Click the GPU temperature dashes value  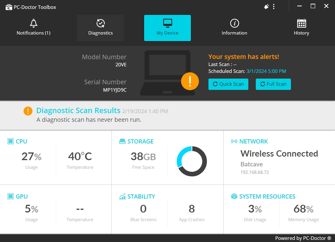point(80,209)
